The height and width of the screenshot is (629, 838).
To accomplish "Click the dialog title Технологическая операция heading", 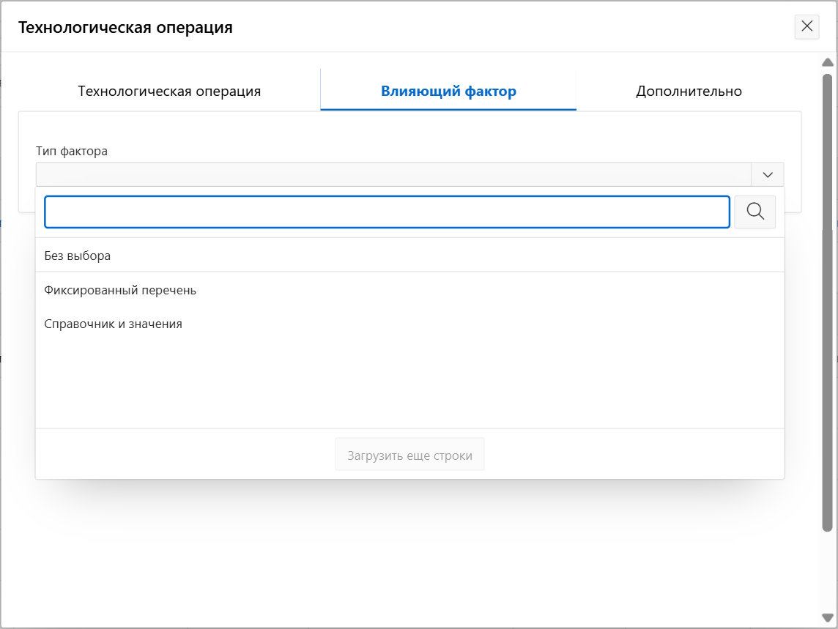I will [125, 28].
